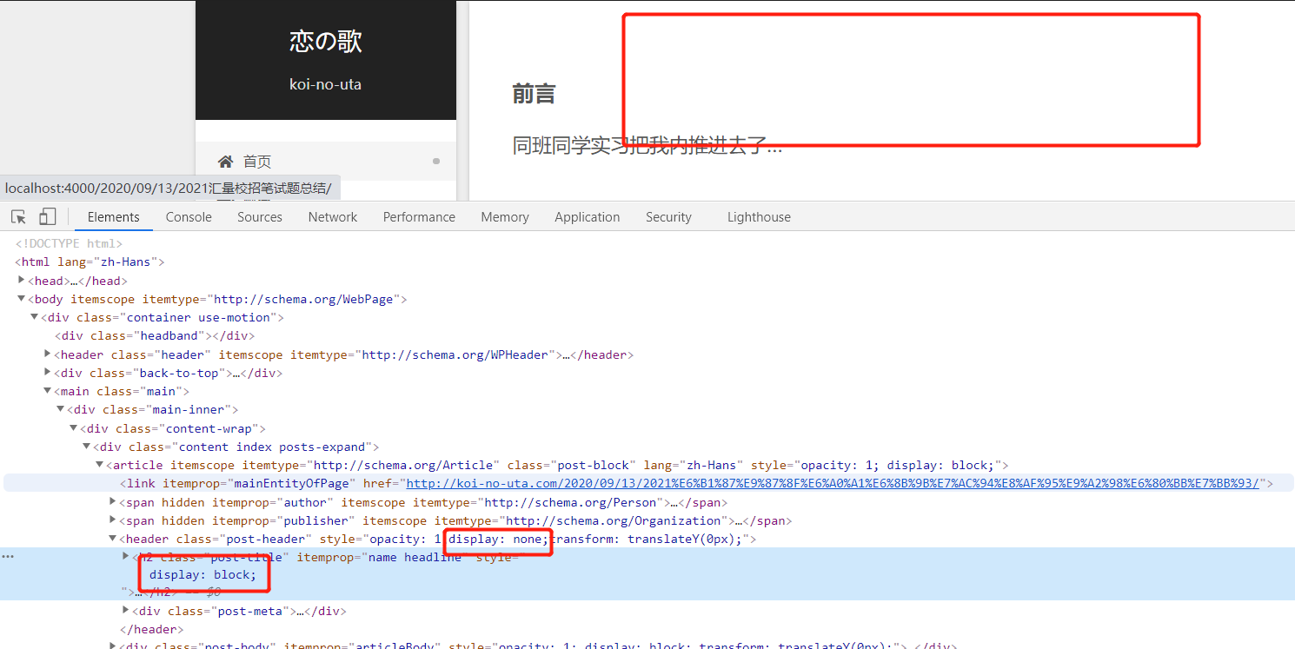Collapse the container use-motion div
This screenshot has height=649, width=1295.
(35, 317)
